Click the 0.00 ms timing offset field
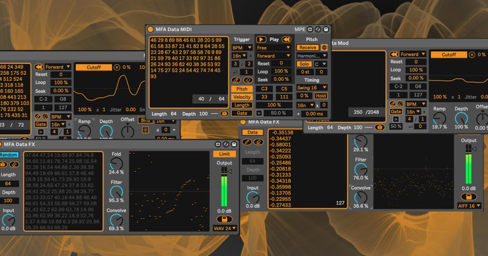 click(x=314, y=114)
